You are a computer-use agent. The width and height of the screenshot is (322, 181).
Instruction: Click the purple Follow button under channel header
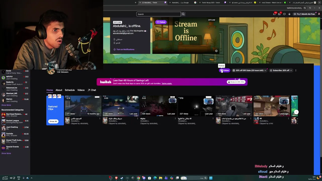(225, 70)
